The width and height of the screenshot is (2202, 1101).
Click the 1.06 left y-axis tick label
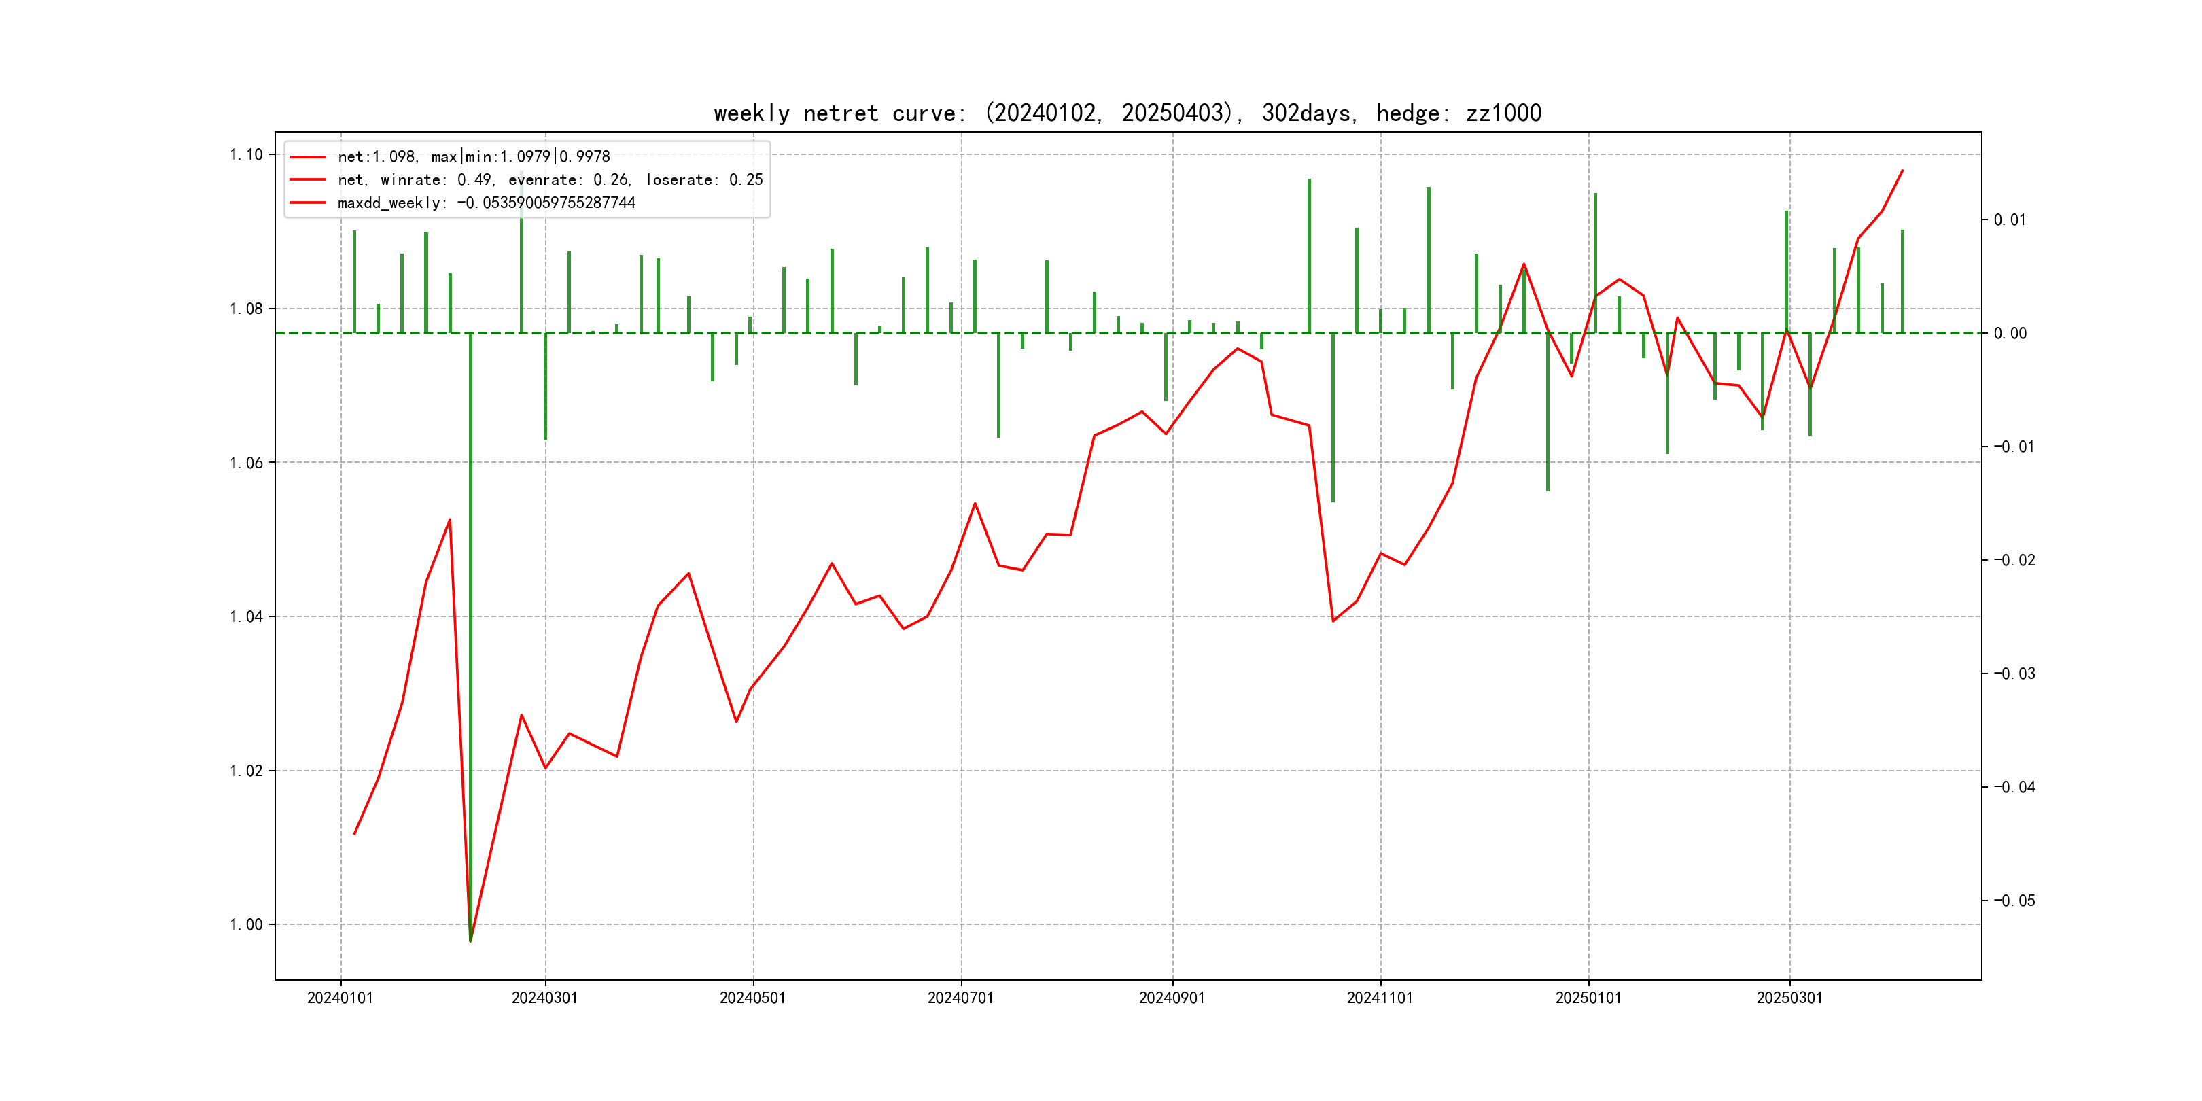pyautogui.click(x=246, y=462)
